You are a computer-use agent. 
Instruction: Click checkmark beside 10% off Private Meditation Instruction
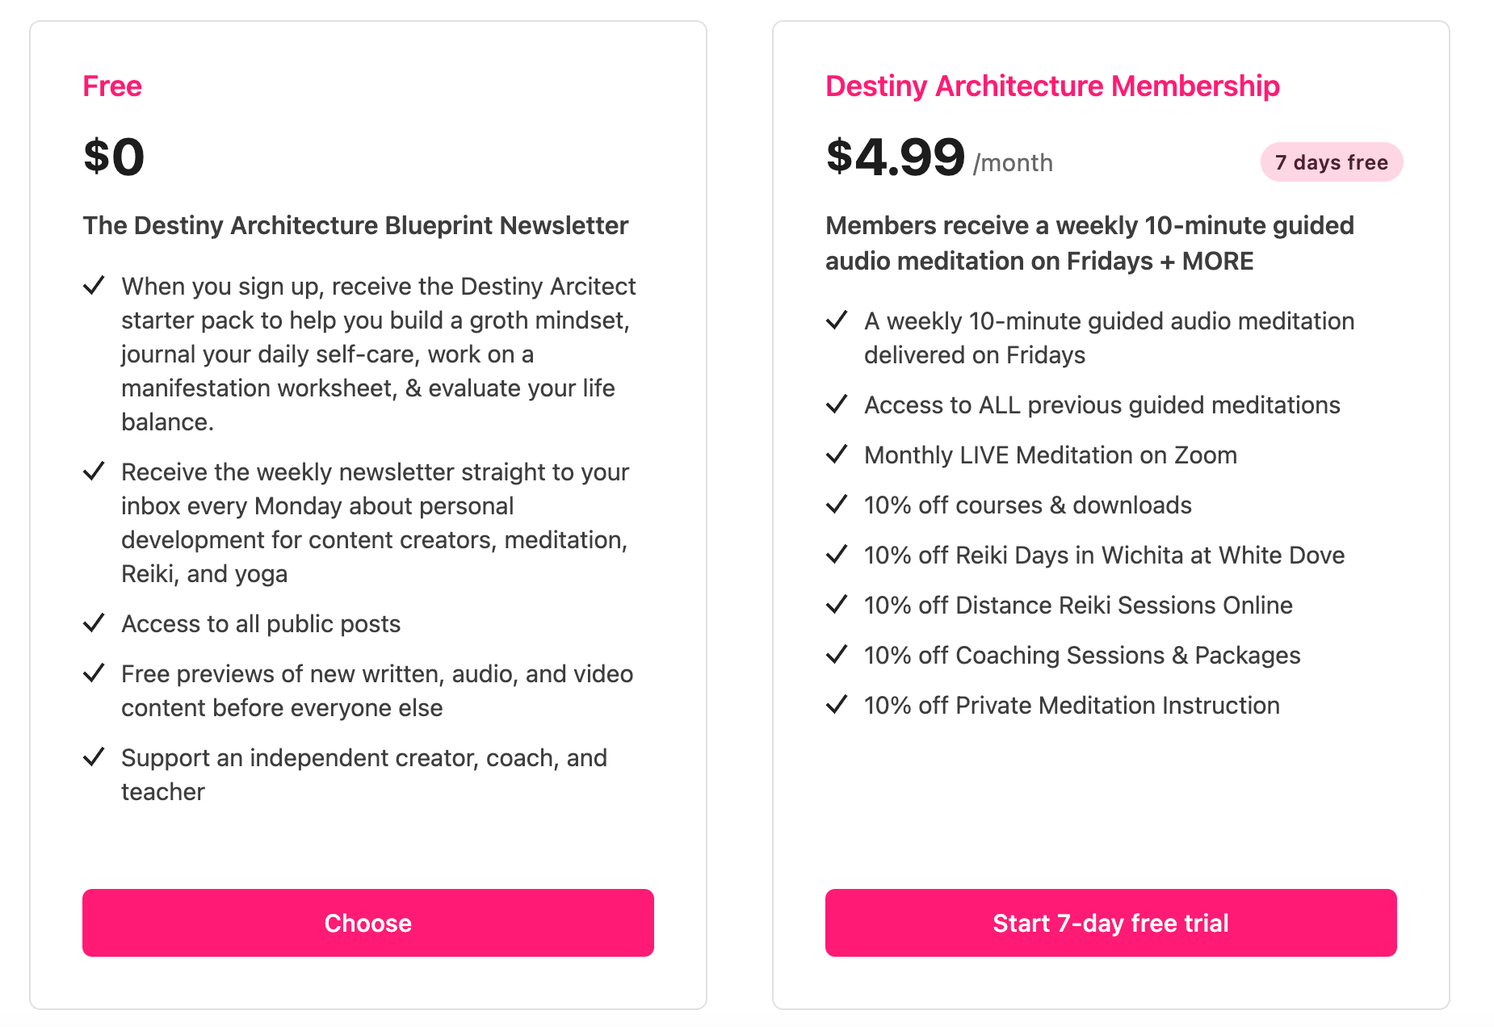(x=837, y=705)
